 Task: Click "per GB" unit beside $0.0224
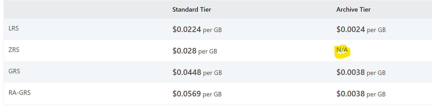click(x=212, y=30)
